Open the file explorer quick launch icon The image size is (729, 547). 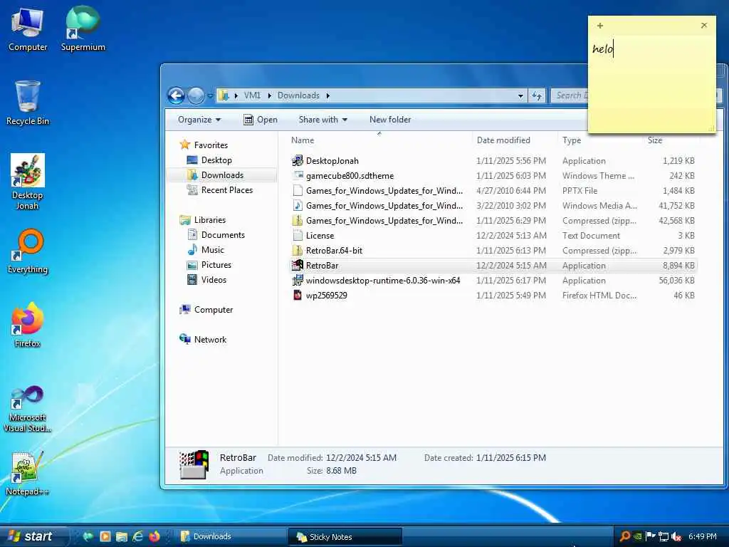click(x=122, y=536)
